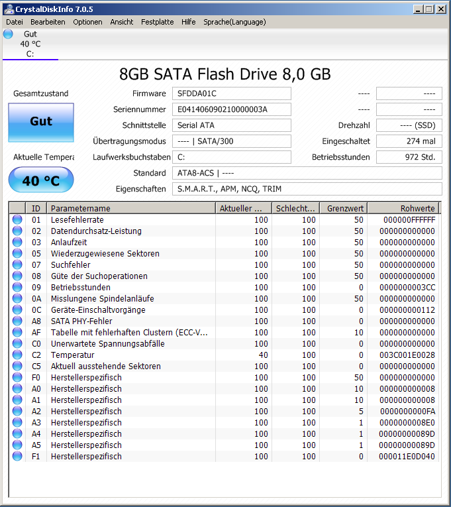Image resolution: width=451 pixels, height=507 pixels.
Task: Click status orb in the A5 row
Action: point(17,445)
